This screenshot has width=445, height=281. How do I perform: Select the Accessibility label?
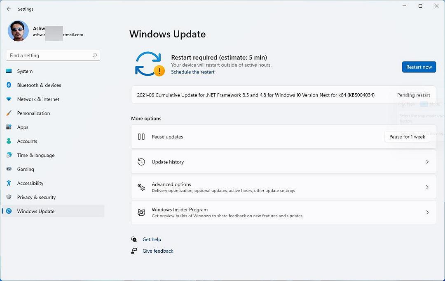pyautogui.click(x=30, y=183)
